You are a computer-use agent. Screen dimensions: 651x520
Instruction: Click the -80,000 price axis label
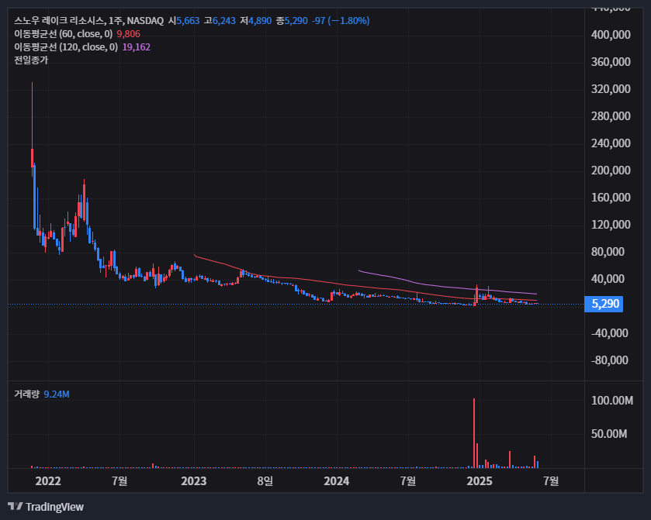[x=609, y=360]
